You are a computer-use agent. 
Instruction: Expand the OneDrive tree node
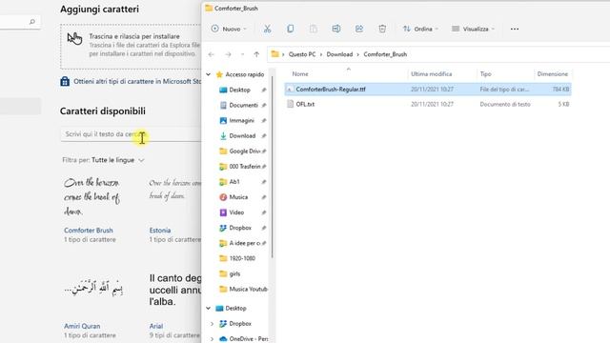pos(212,339)
